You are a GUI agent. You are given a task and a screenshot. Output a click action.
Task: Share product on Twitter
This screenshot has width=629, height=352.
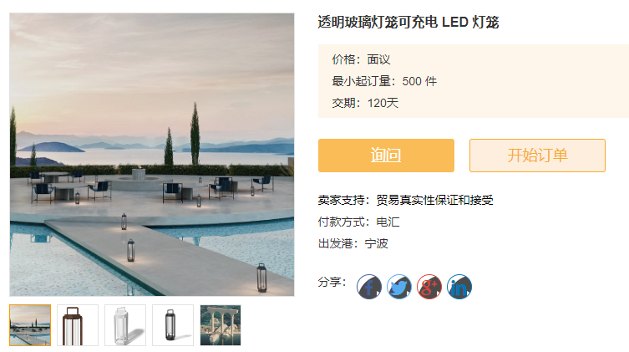pyautogui.click(x=399, y=287)
